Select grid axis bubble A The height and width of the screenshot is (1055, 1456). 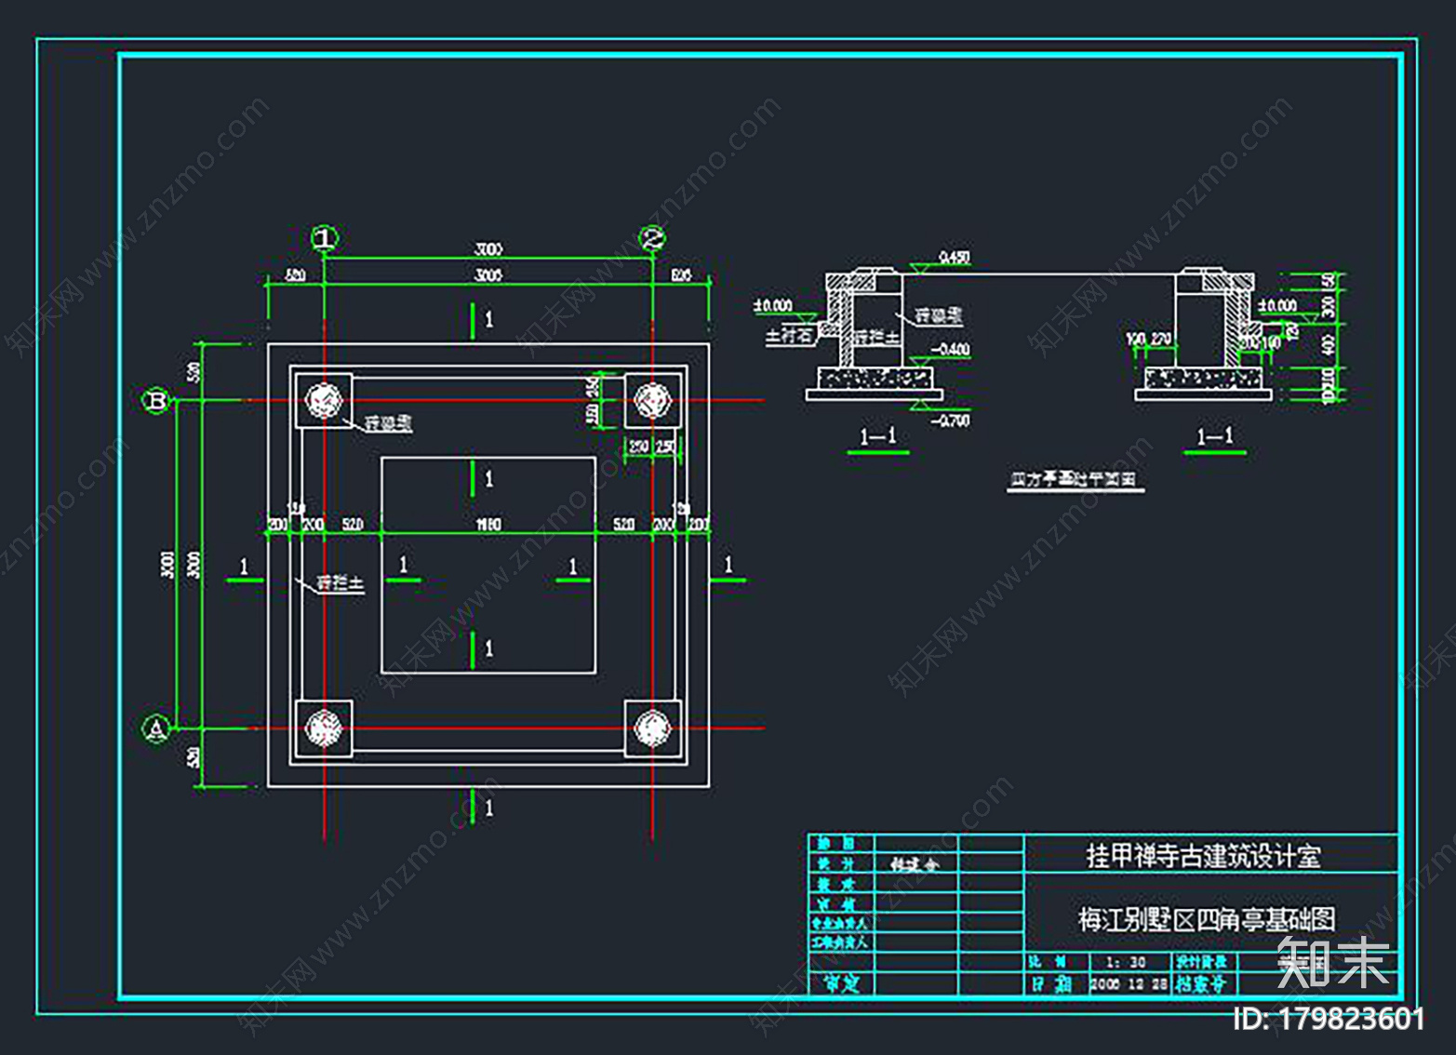pos(156,728)
